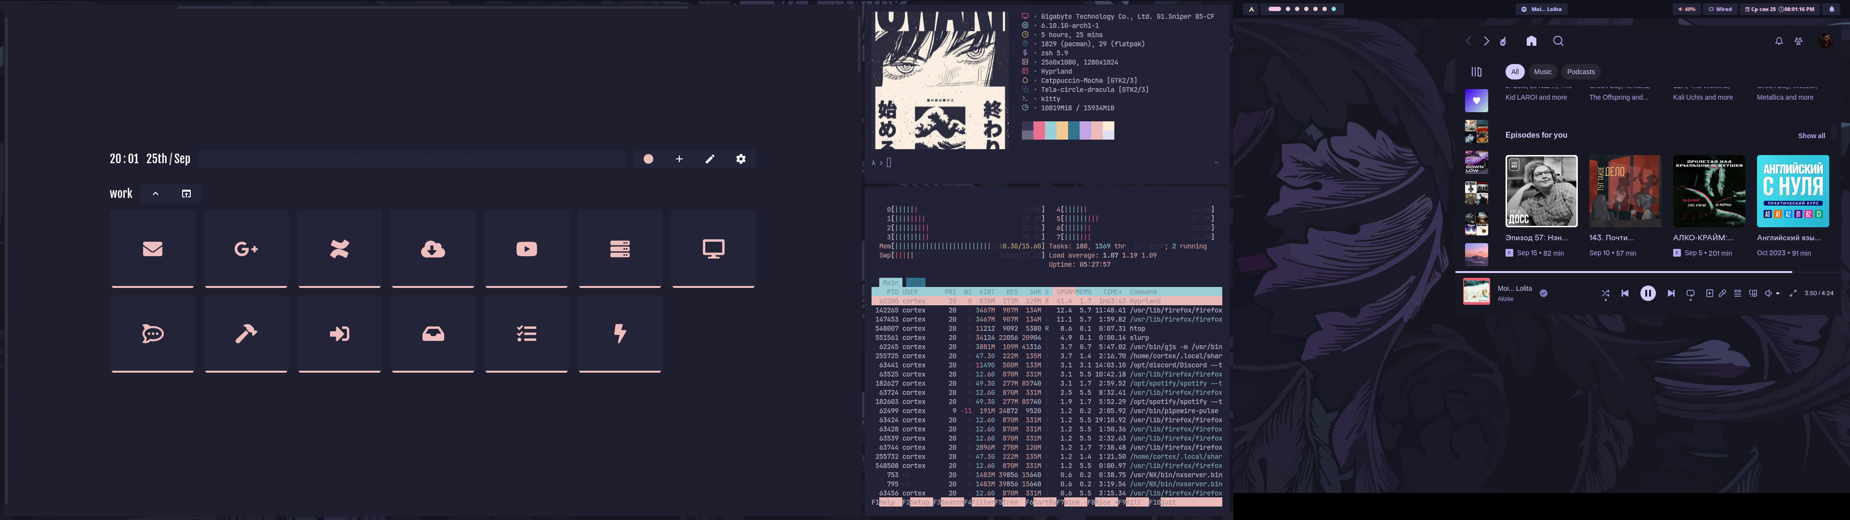1850x520 pixels.
Task: Open the sign-in arrow bookmark tile
Action: pos(340,334)
